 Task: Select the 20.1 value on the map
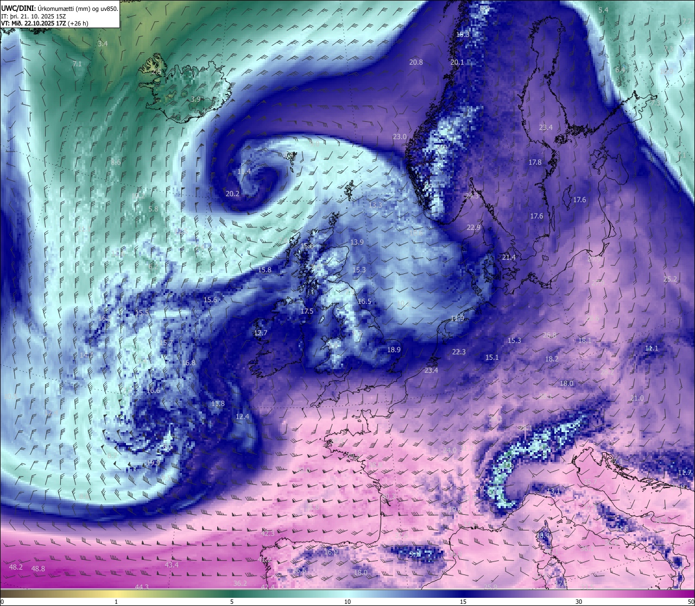457,62
